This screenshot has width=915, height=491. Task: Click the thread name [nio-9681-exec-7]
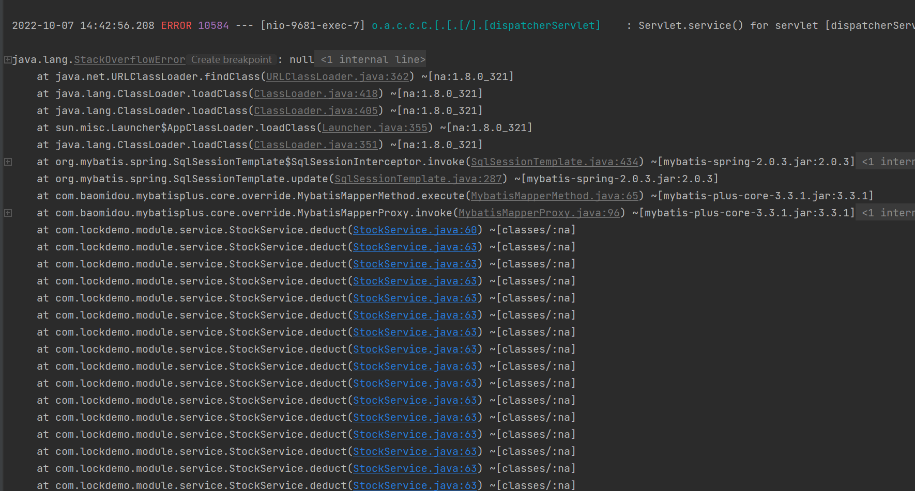[313, 26]
